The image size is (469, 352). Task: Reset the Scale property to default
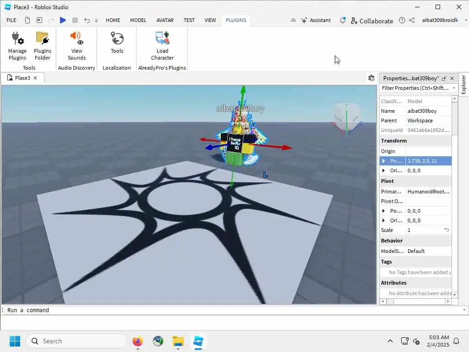pos(447,230)
